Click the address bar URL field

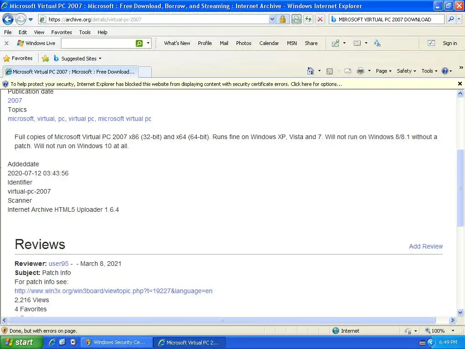pos(154,19)
